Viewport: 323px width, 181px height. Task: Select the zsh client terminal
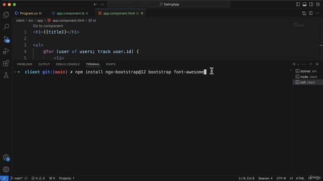(x=308, y=82)
